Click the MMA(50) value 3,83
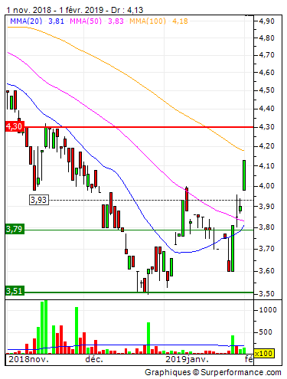287x379 pixels. tap(116, 21)
